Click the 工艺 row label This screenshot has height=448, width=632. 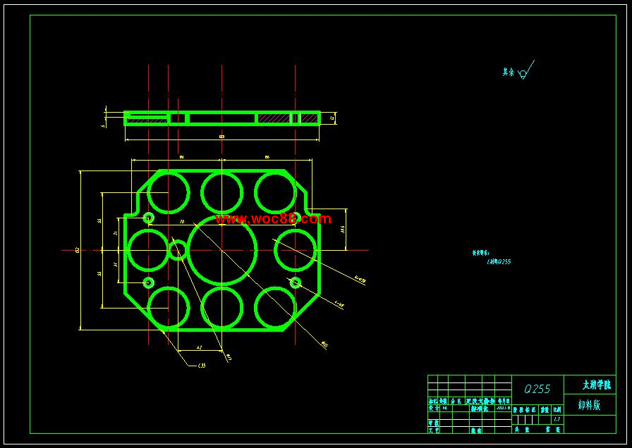click(x=434, y=430)
